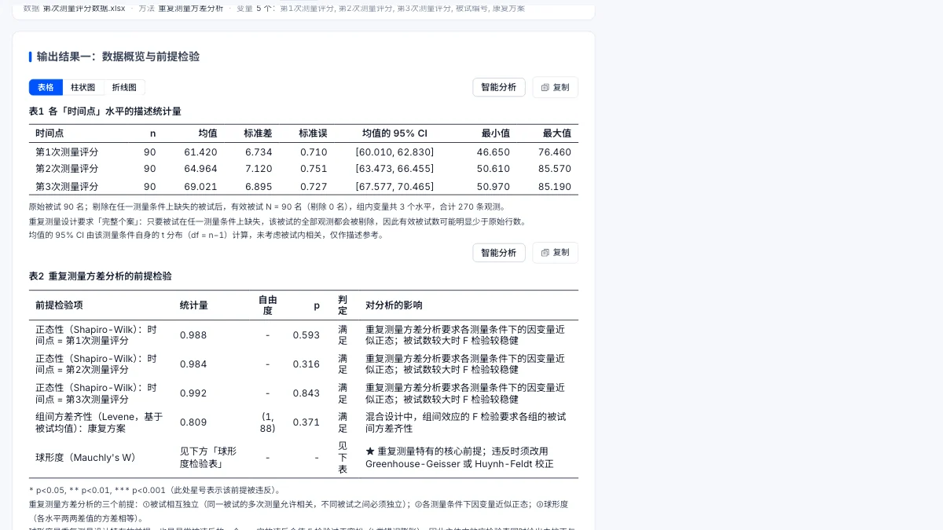Click heading 输出结果一：数据概览与前提检验
Screen dimensions: 943x530
pyautogui.click(x=118, y=57)
